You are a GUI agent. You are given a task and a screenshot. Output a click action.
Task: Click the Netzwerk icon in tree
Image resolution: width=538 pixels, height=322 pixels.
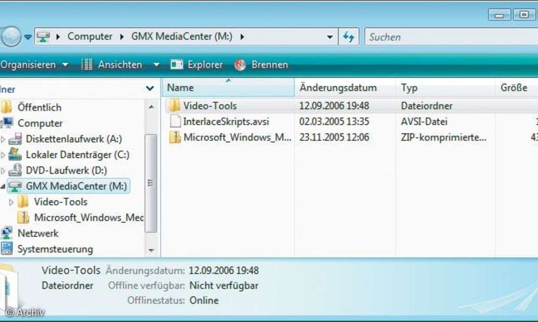coord(7,233)
